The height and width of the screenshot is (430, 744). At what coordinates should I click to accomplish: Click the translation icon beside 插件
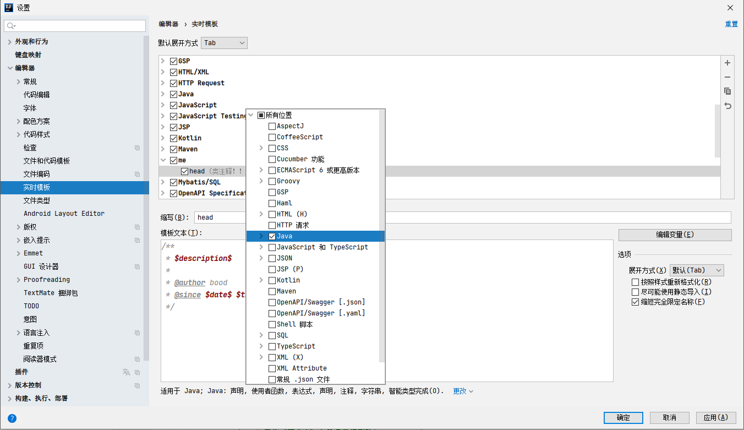(x=127, y=372)
